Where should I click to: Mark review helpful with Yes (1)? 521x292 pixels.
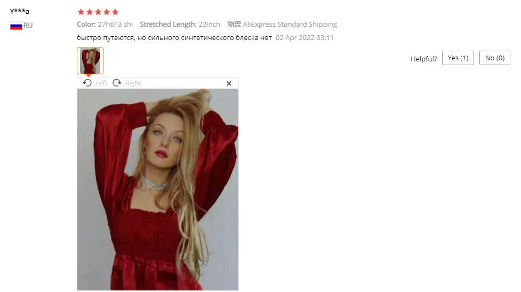pos(458,58)
